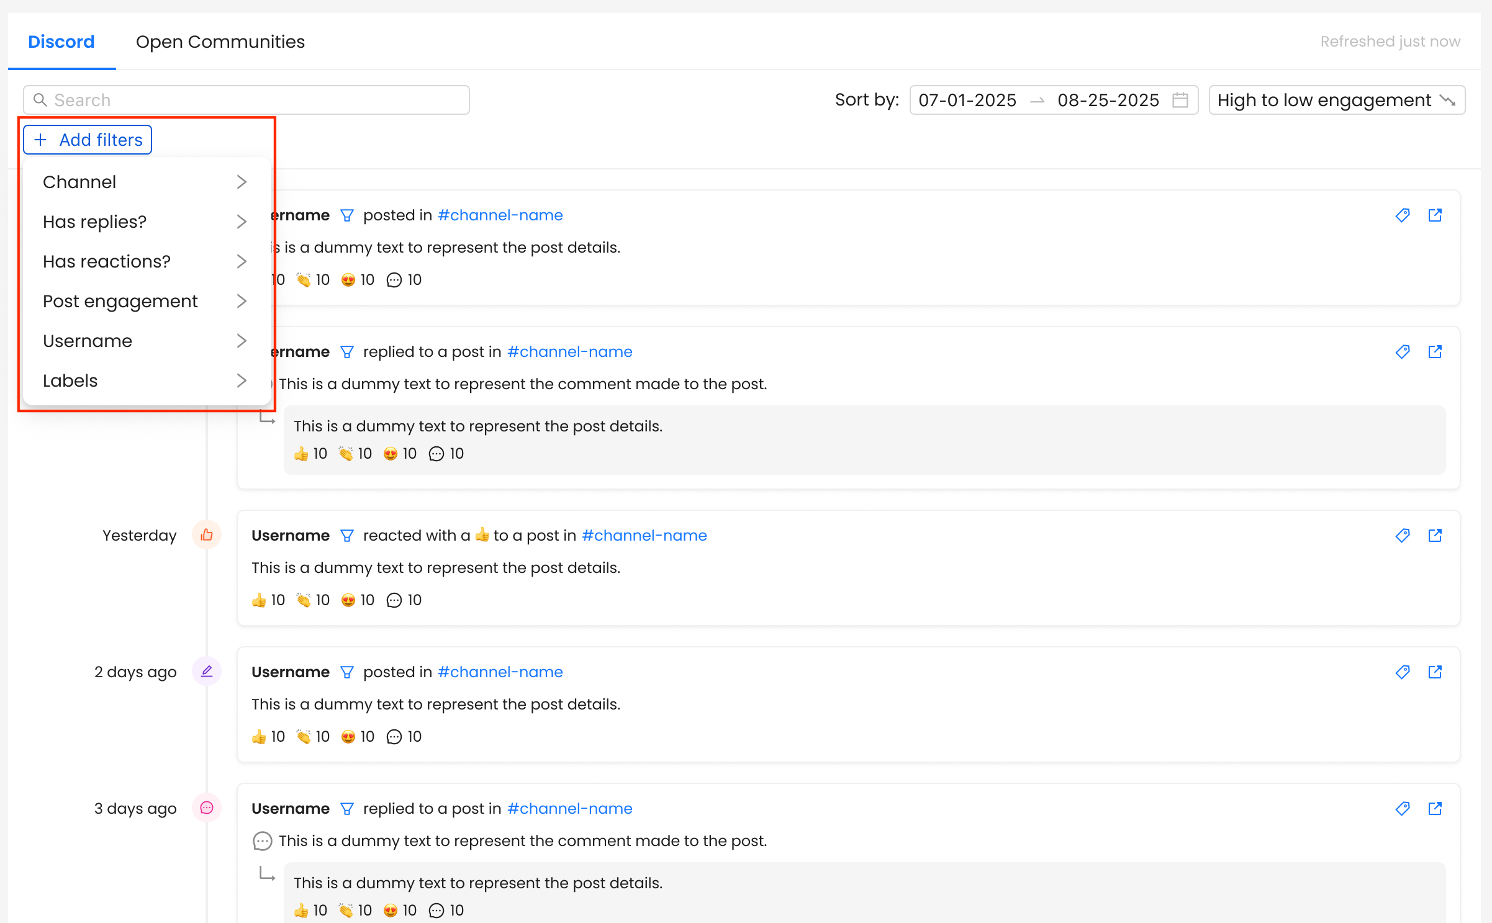The height and width of the screenshot is (923, 1492).
Task: Click filter funnel icon beside Yesterday's Username
Action: tap(346, 536)
